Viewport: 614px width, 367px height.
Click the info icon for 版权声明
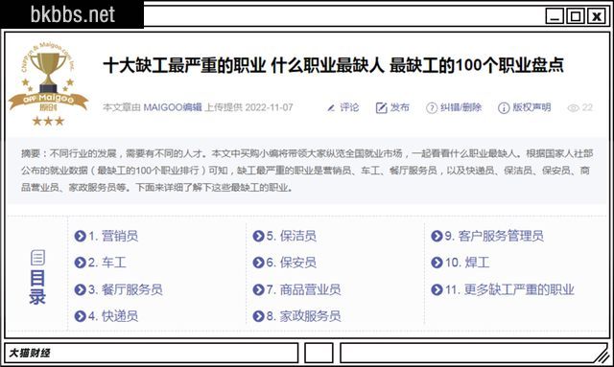point(503,107)
